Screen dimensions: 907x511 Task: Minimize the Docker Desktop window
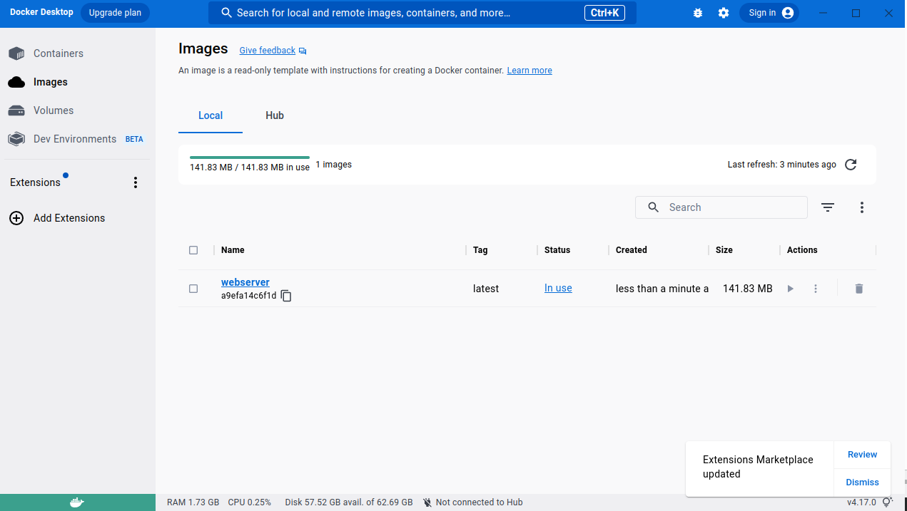pos(824,13)
